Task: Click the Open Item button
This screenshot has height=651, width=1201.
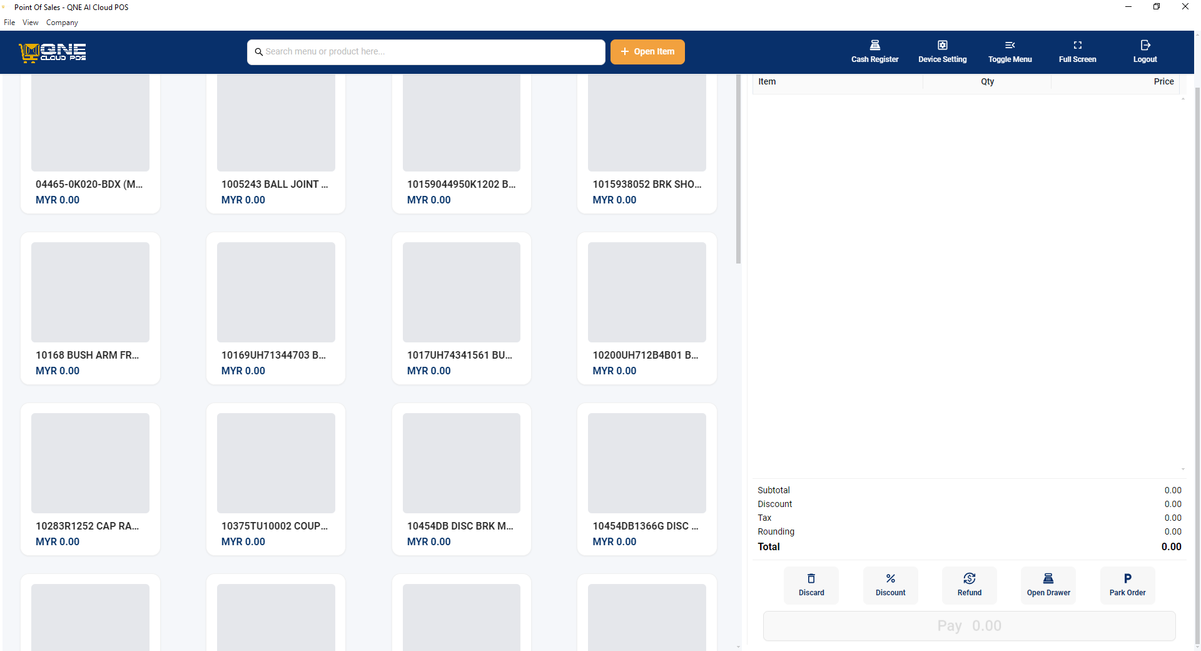Action: coord(647,52)
